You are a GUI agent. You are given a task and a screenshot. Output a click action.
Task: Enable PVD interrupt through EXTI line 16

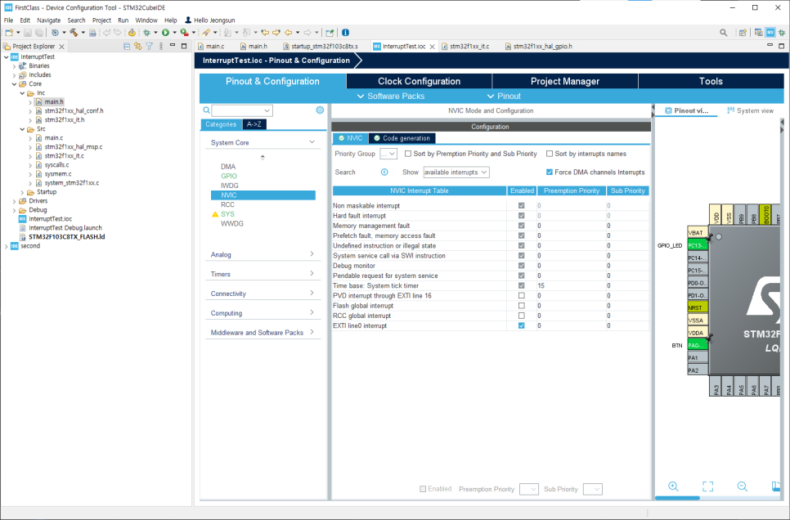tap(522, 296)
